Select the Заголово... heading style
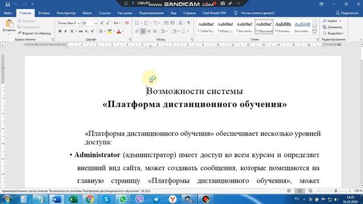363x204 pixels. pos(302,27)
